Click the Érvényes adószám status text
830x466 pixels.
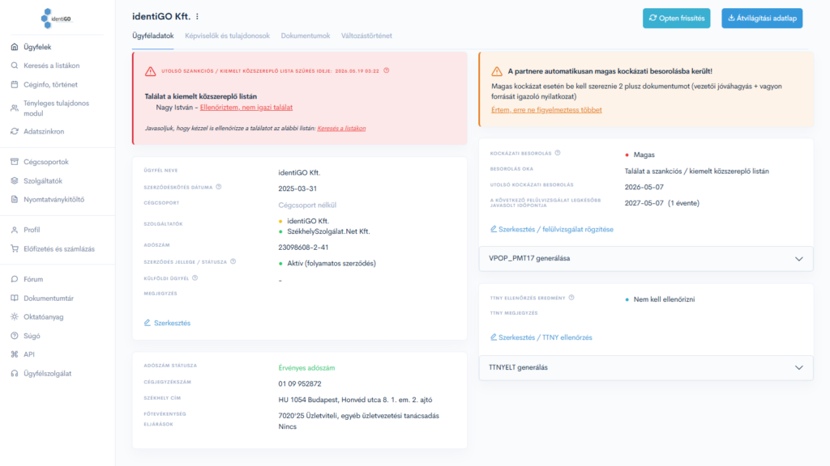coord(306,368)
